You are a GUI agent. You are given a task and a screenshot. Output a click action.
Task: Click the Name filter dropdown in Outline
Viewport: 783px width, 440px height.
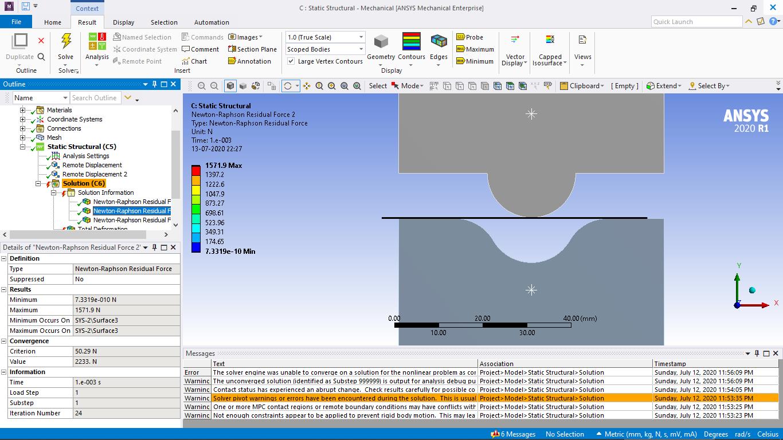tap(41, 98)
